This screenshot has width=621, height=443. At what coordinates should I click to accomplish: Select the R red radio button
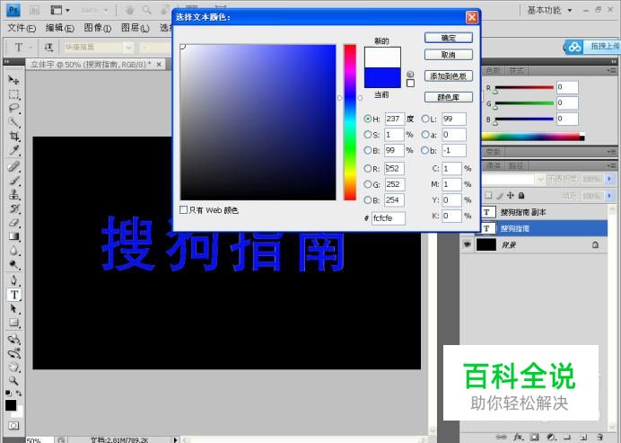coord(368,169)
